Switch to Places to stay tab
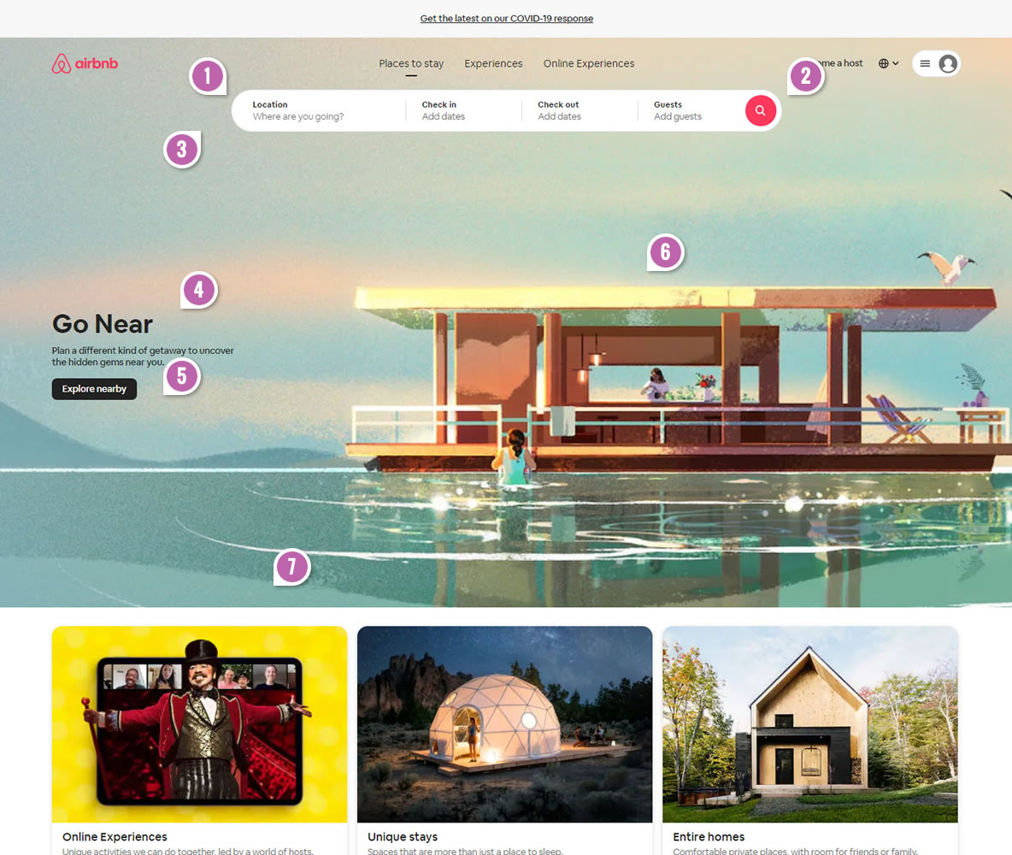Viewport: 1012px width, 855px height. [x=411, y=63]
